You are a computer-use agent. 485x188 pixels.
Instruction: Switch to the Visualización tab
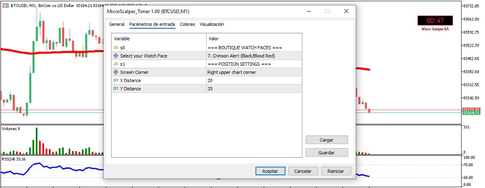[x=212, y=24]
